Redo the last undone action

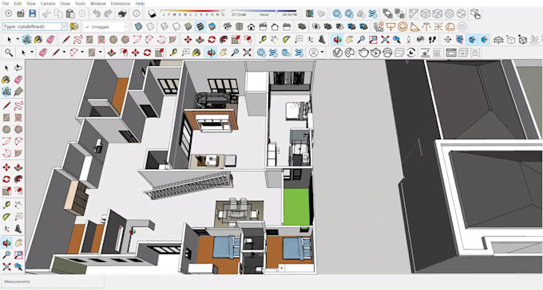tap(109, 14)
